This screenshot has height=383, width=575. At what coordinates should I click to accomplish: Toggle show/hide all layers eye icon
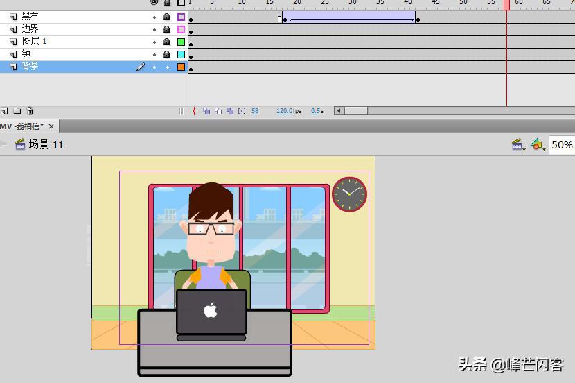(154, 3)
